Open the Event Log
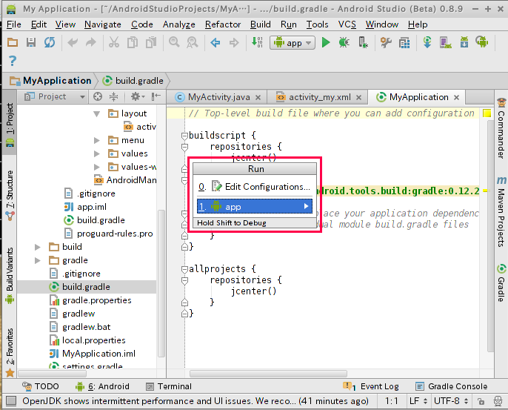This screenshot has height=410, width=508. pos(371,386)
